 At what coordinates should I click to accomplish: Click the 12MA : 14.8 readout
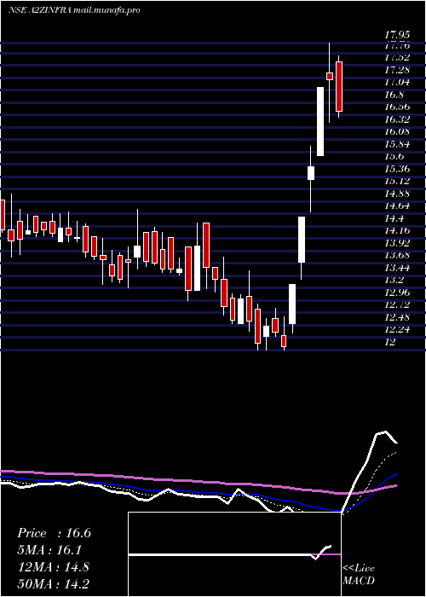(53, 567)
